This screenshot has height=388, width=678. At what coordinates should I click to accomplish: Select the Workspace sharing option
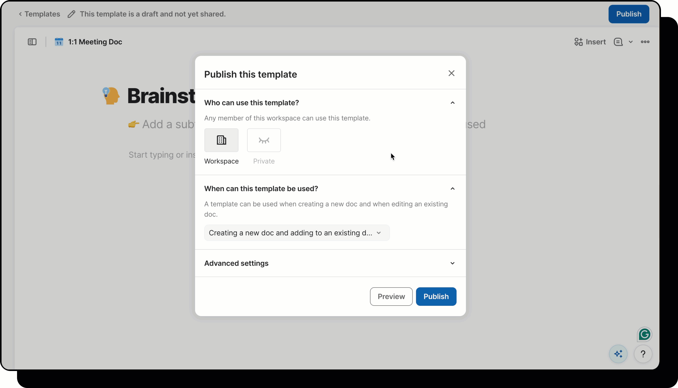[x=221, y=140]
